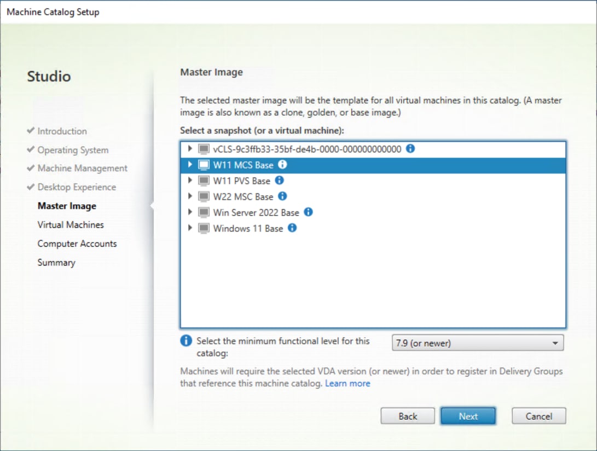597x451 pixels.
Task: Select the W22 MSC Base virtual machine
Action: click(373, 196)
